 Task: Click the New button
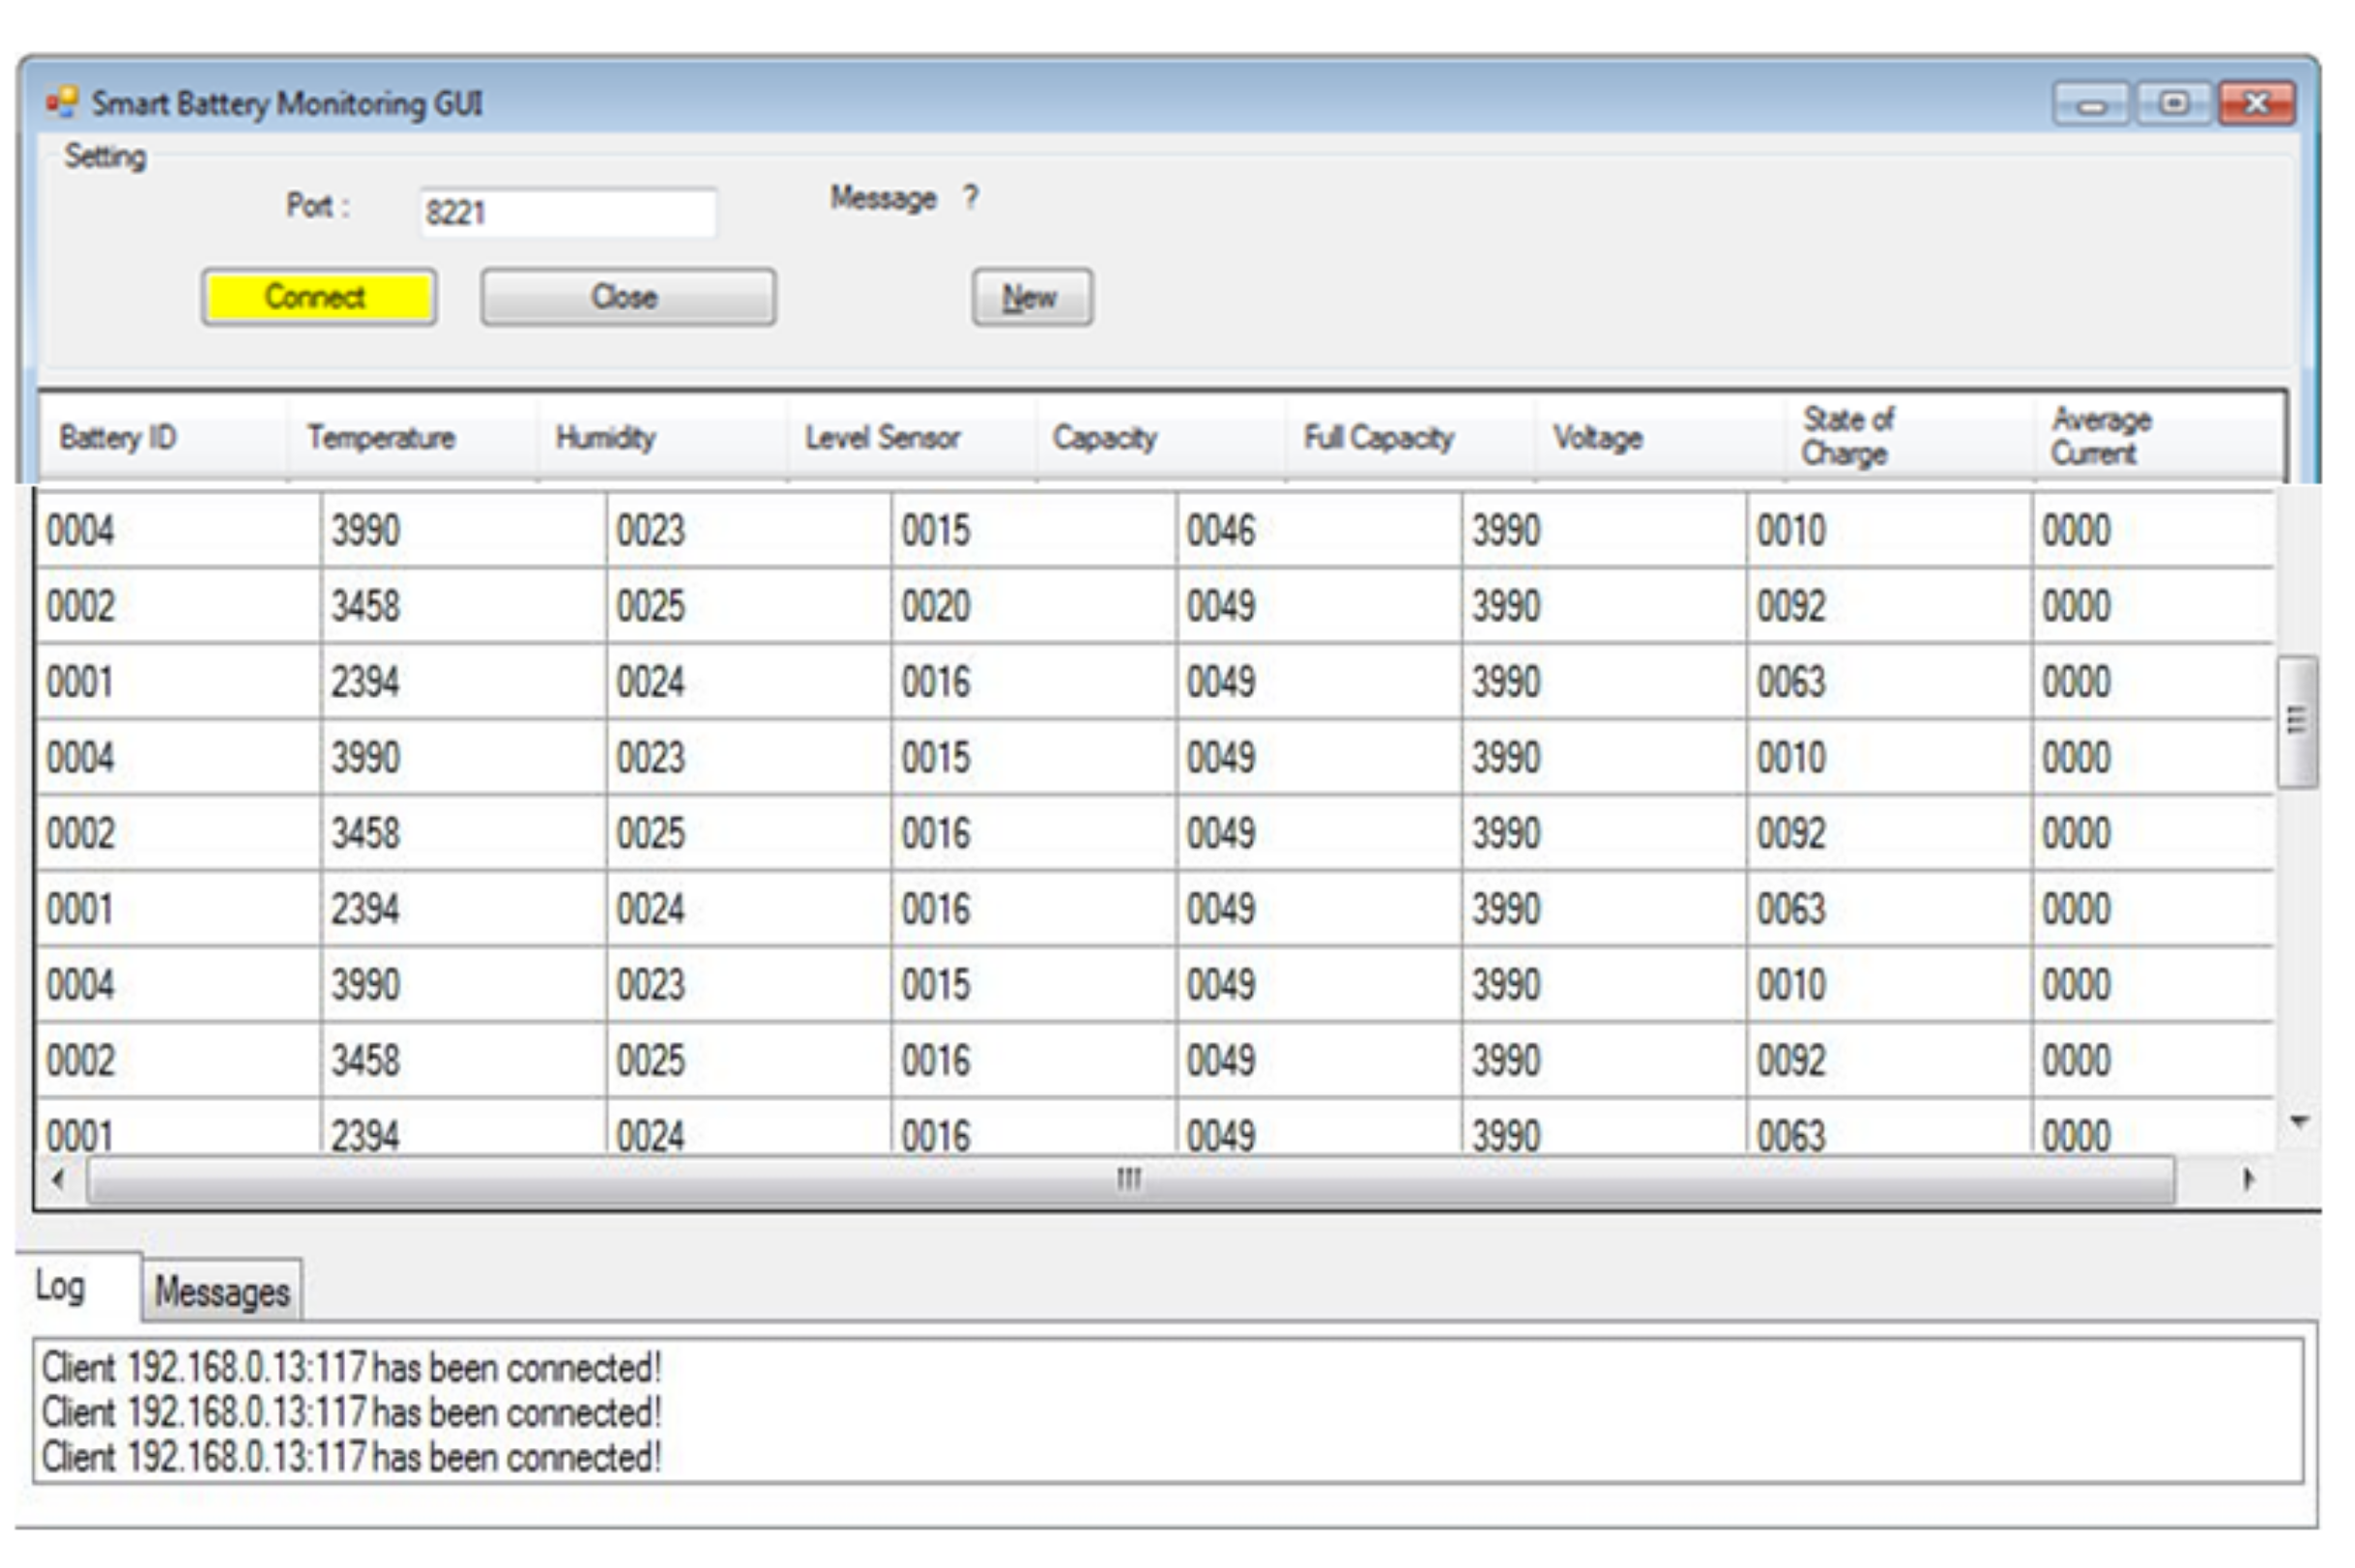[1032, 297]
